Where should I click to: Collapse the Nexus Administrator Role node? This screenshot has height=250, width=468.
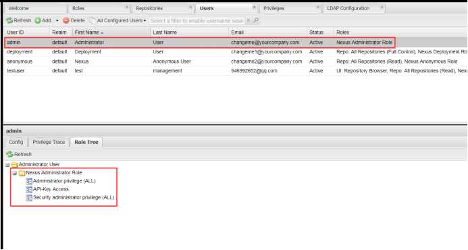pyautogui.click(x=14, y=173)
